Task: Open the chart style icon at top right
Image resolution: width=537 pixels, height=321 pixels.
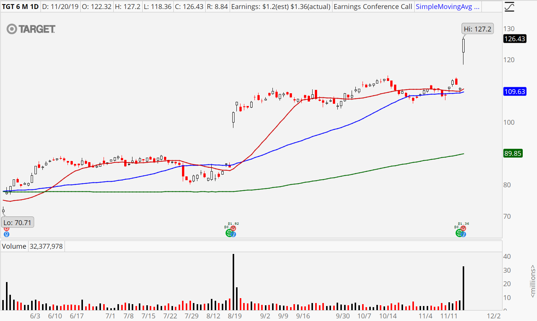Action: click(x=509, y=7)
